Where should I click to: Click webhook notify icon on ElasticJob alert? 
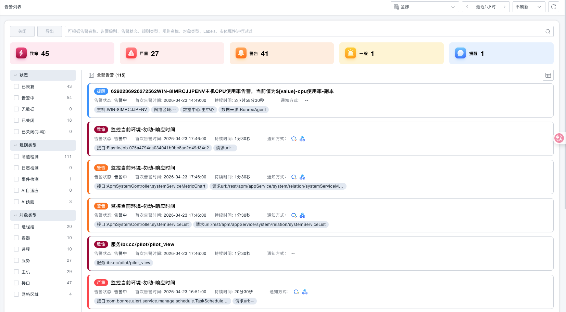pyautogui.click(x=302, y=139)
